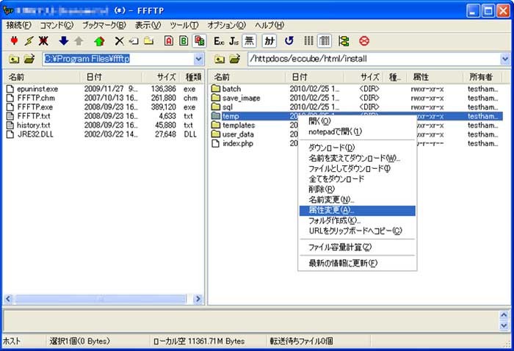Select history.txt in local file list
The height and width of the screenshot is (351, 514).
click(34, 125)
